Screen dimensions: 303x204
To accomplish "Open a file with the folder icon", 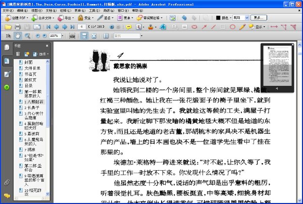I will coord(8,27).
